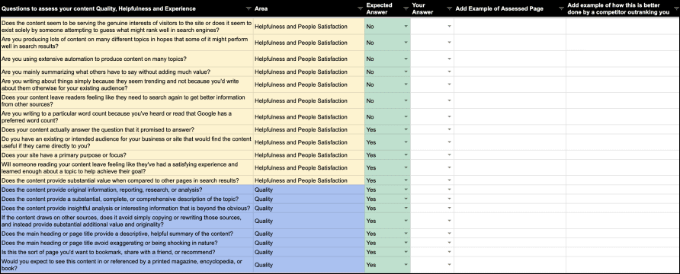The image size is (680, 274).
Task: Open filter icon on Add Example of Assessed Page
Action: click(561, 8)
